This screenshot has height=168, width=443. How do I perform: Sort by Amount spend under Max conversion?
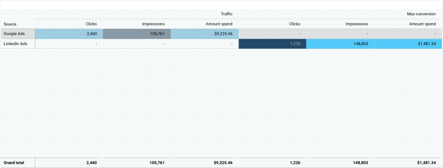(x=423, y=24)
